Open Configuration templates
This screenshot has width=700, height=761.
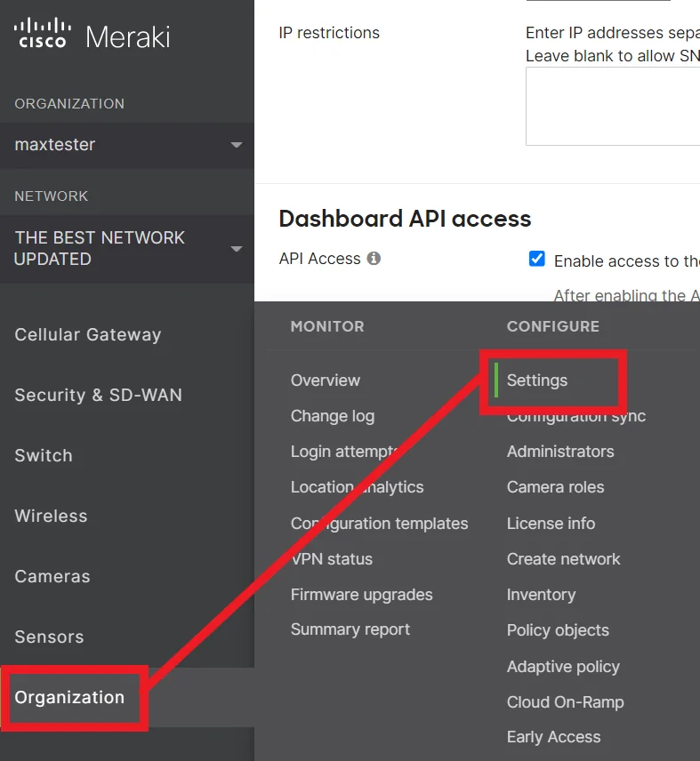click(379, 524)
